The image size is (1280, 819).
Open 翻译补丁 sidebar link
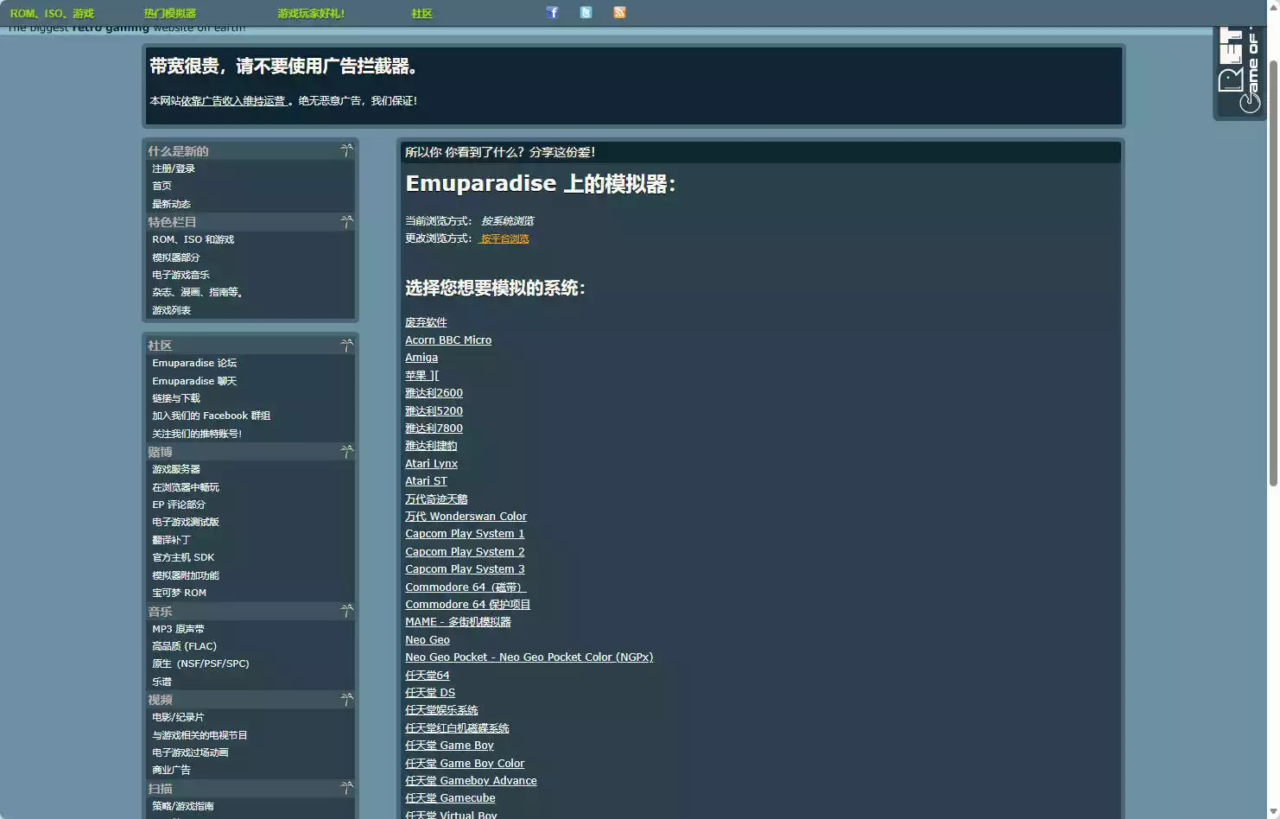171,540
